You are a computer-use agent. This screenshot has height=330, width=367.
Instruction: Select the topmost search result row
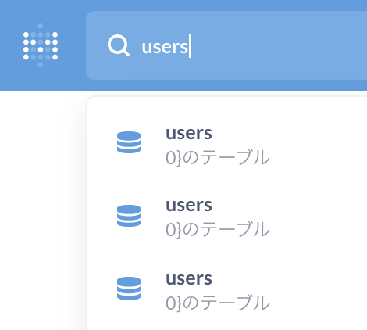(x=227, y=144)
